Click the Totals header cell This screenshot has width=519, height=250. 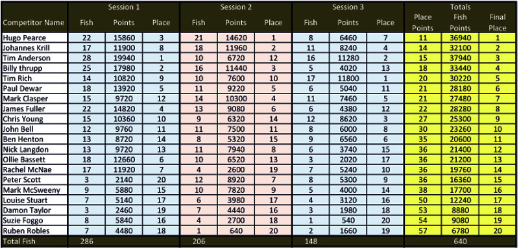460,7
